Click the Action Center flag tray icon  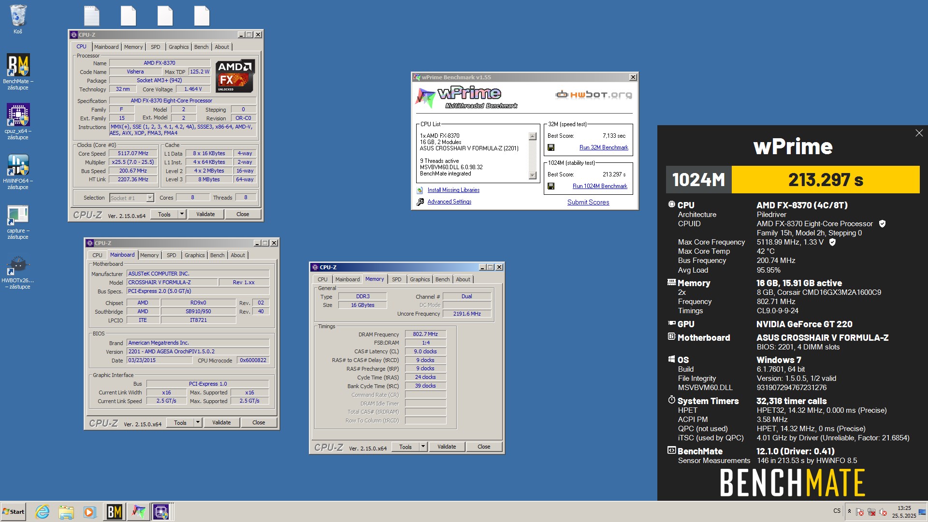(860, 512)
